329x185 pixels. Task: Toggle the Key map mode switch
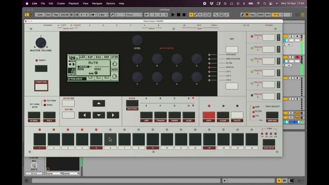pyautogui.click(x=252, y=15)
